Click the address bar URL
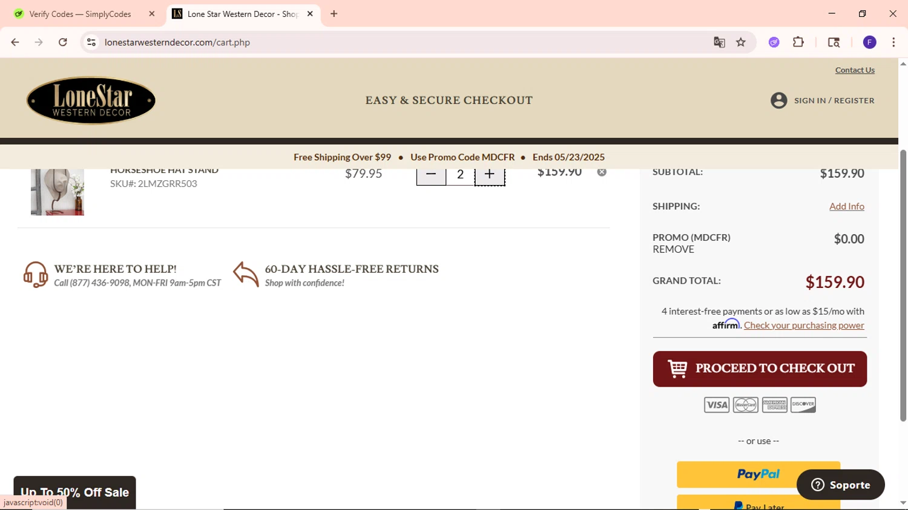Image resolution: width=908 pixels, height=510 pixels. [x=177, y=42]
